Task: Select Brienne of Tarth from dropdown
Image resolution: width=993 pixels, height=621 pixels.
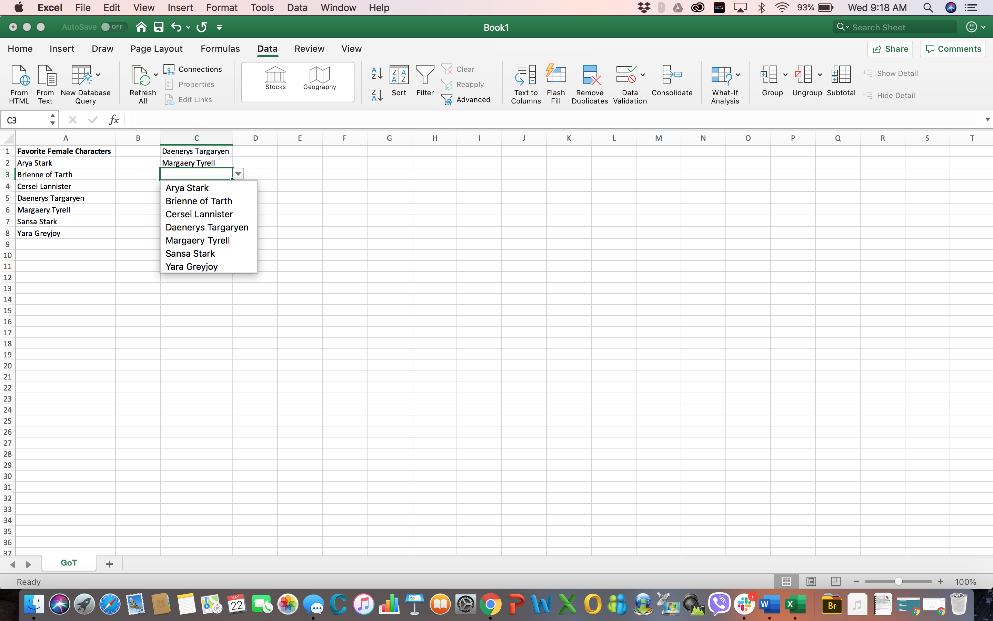Action: 199,201
